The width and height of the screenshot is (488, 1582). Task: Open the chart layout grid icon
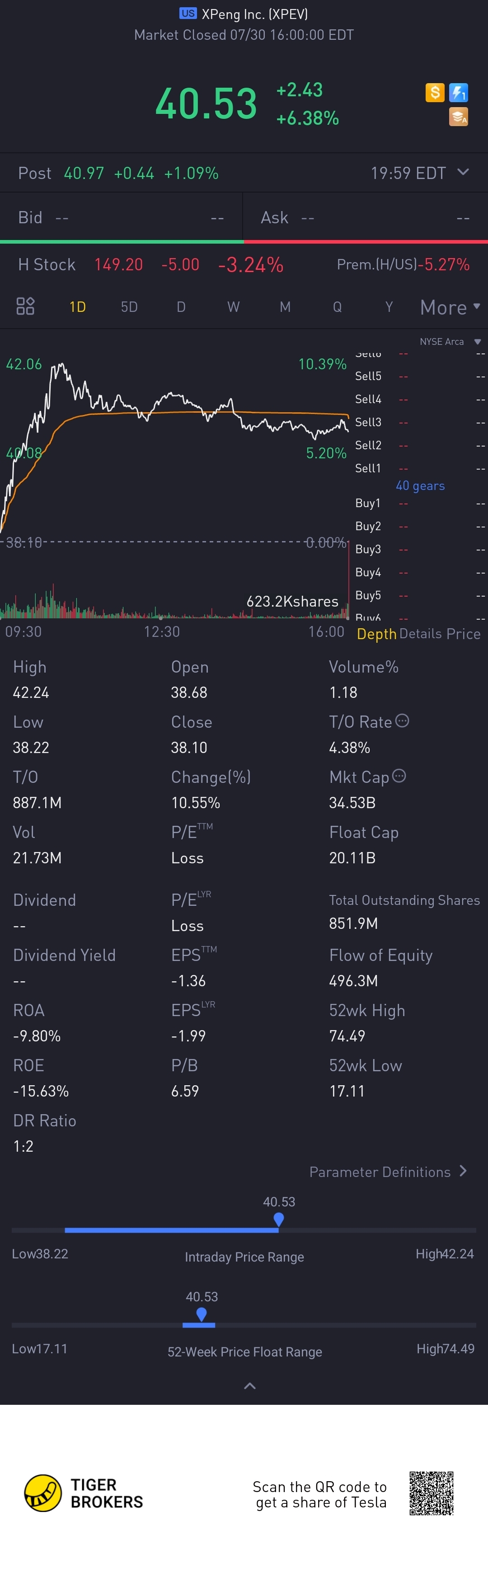(25, 306)
